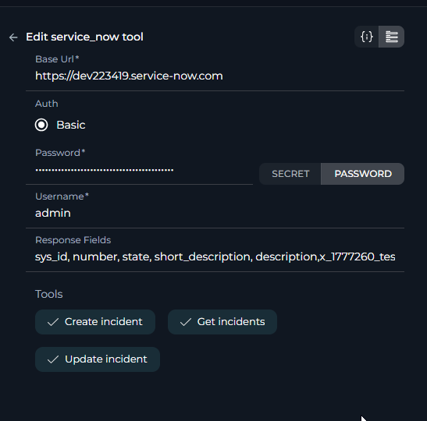Click the Username field label
427x421 pixels.
click(62, 196)
